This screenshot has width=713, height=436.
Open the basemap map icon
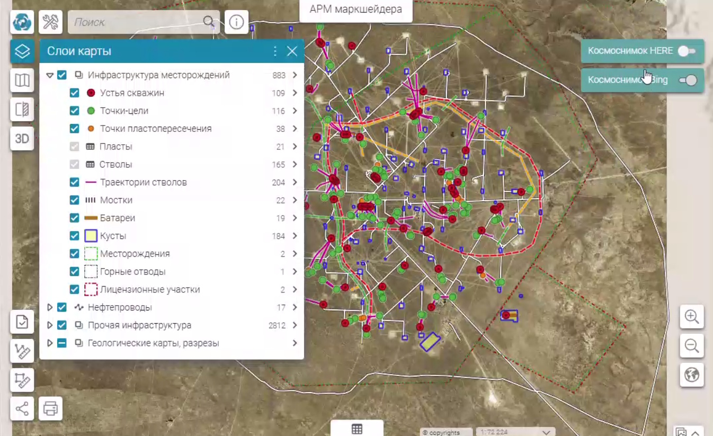pos(22,81)
